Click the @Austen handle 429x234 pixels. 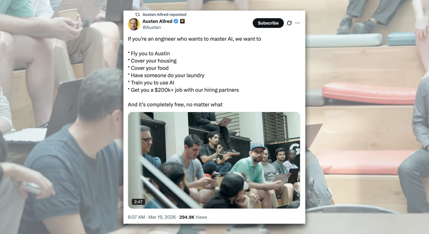pyautogui.click(x=152, y=27)
